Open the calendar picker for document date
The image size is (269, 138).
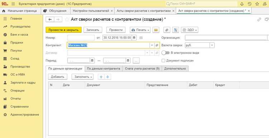point(134,37)
